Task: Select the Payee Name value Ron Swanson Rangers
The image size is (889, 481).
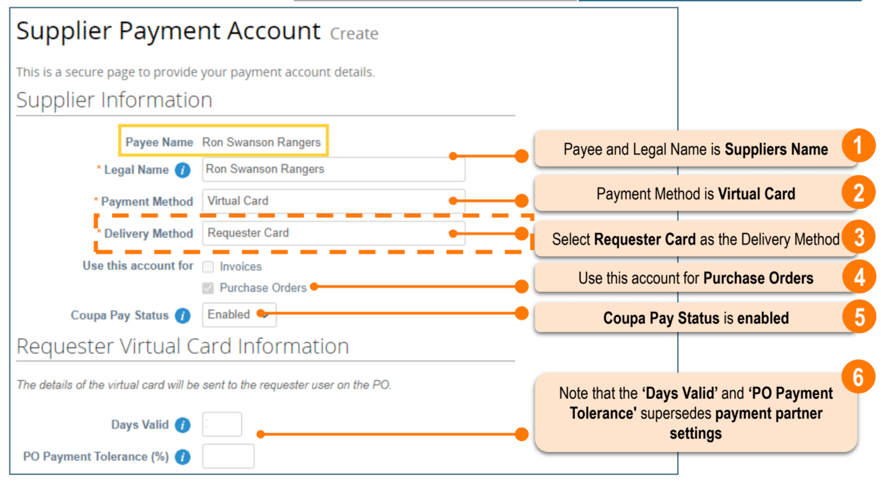Action: pos(261,142)
